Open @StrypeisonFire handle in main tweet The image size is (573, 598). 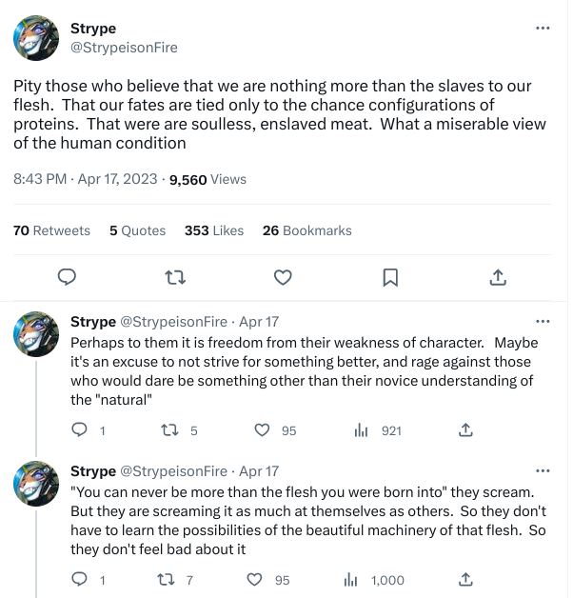click(124, 48)
